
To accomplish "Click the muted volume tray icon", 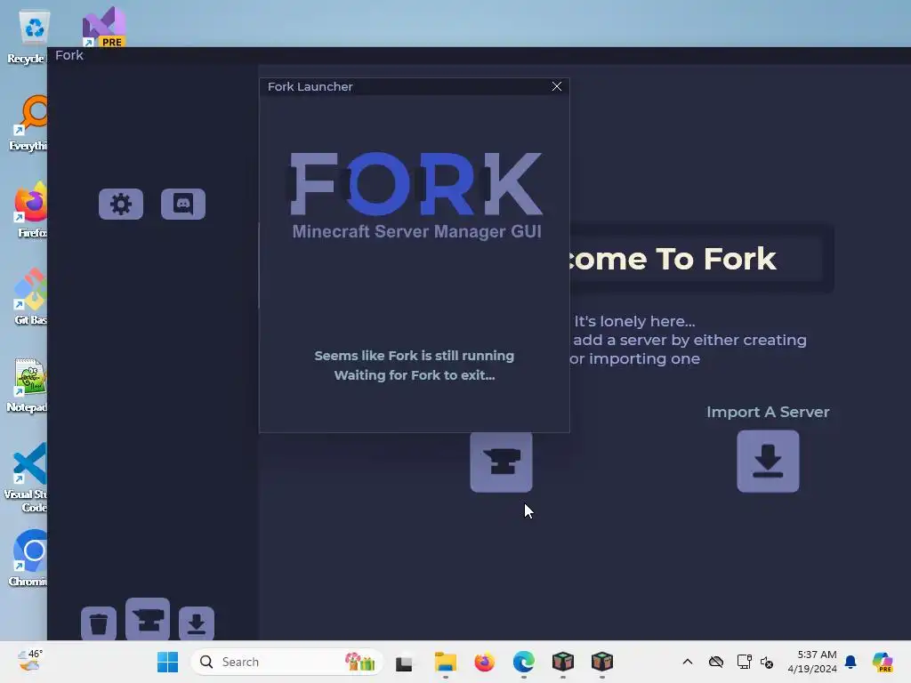I will [x=767, y=662].
